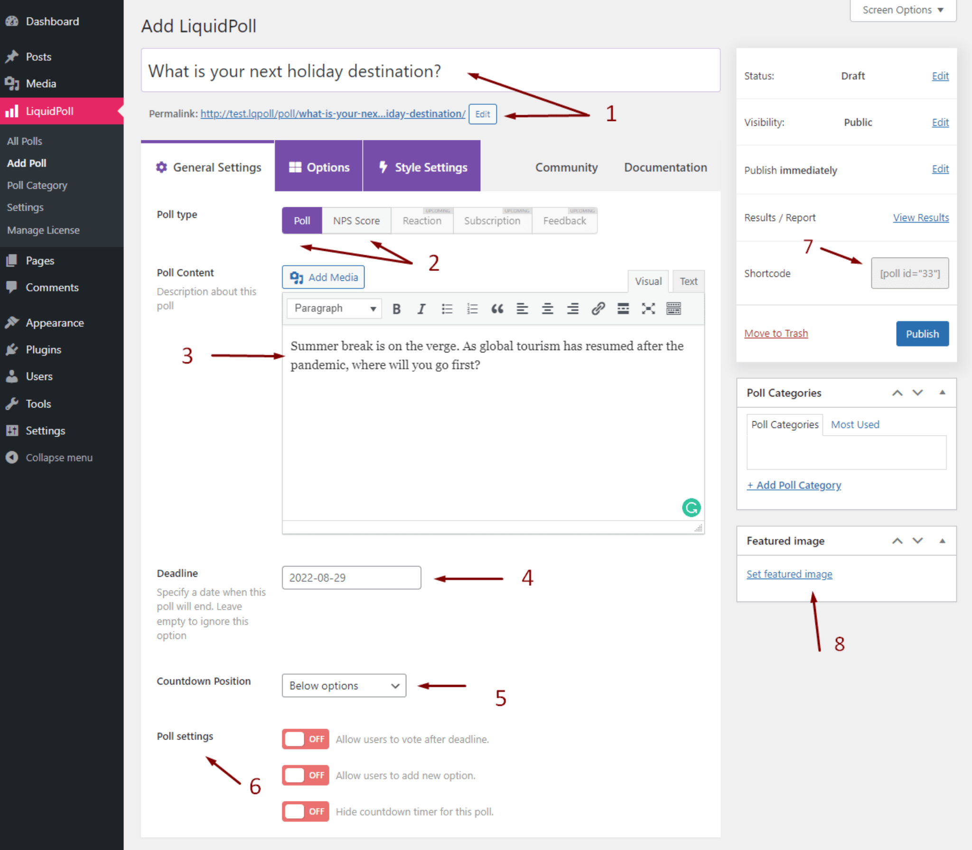Image resolution: width=972 pixels, height=850 pixels.
Task: Switch to Options tab
Action: coord(318,167)
